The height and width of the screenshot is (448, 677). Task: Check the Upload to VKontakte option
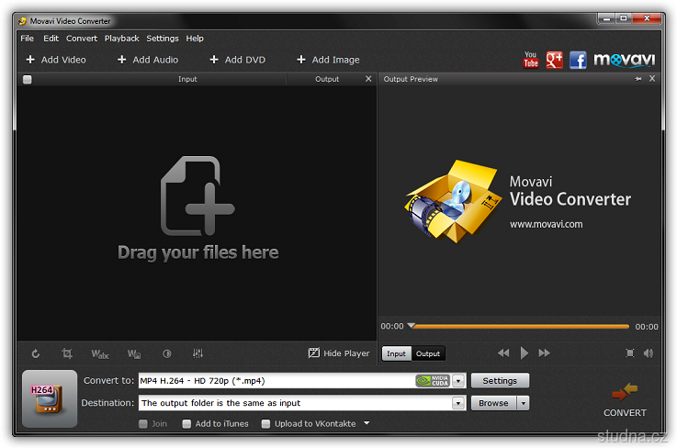pos(266,424)
